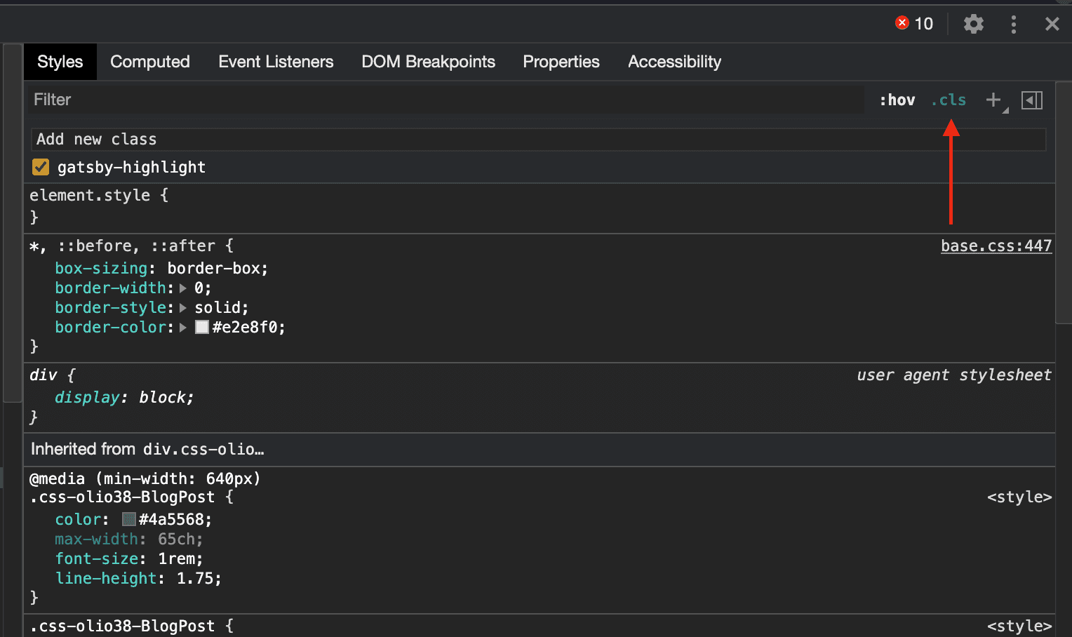
Task: Expand the border-width shorthand triangle
Action: click(x=183, y=288)
